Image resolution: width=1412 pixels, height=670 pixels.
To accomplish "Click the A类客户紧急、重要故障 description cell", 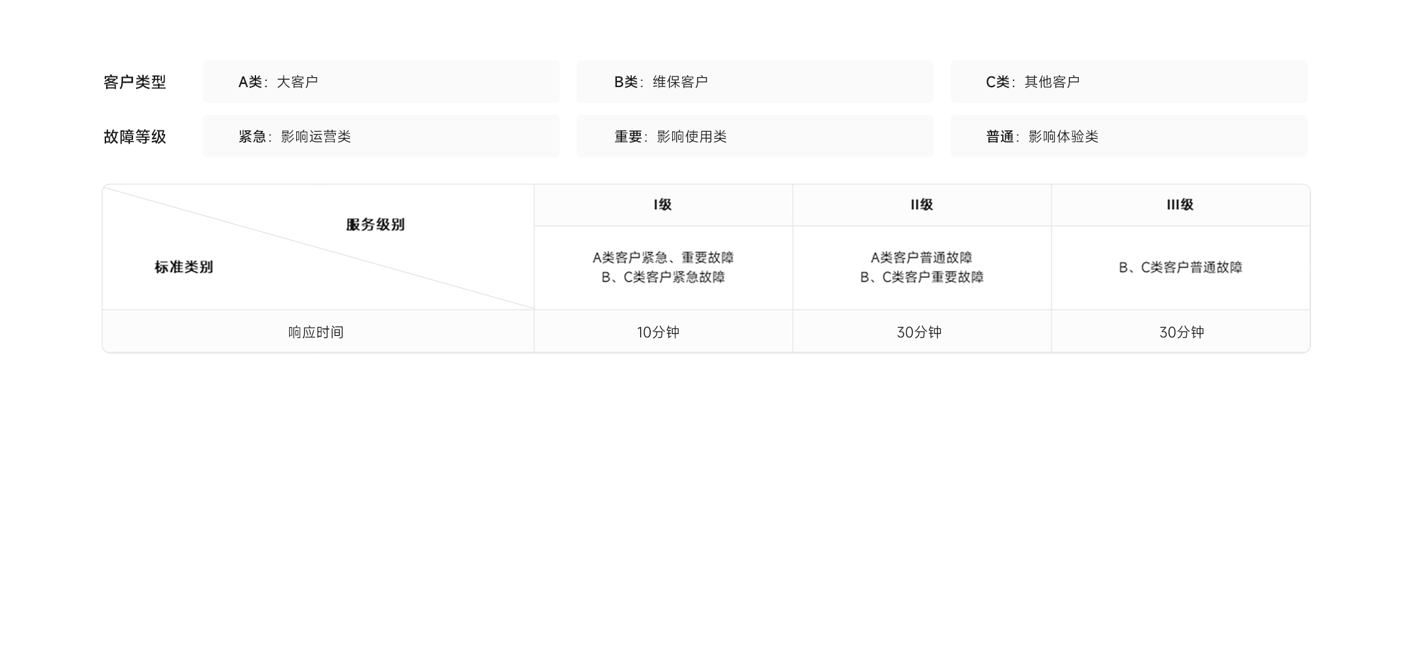I will [663, 267].
